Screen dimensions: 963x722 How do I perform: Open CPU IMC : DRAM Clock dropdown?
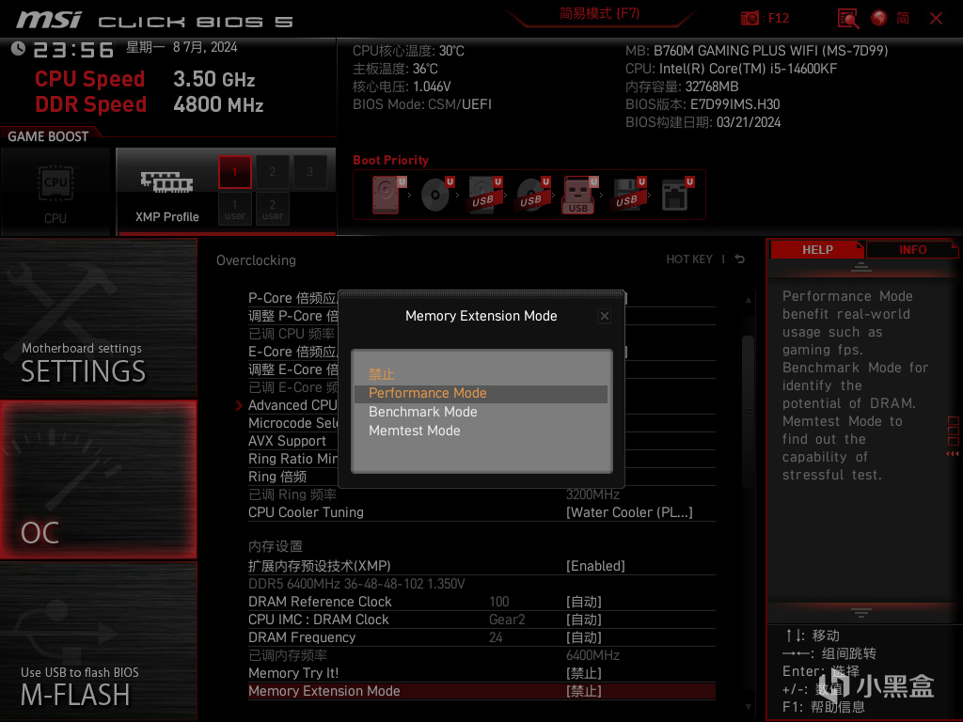[x=583, y=620]
